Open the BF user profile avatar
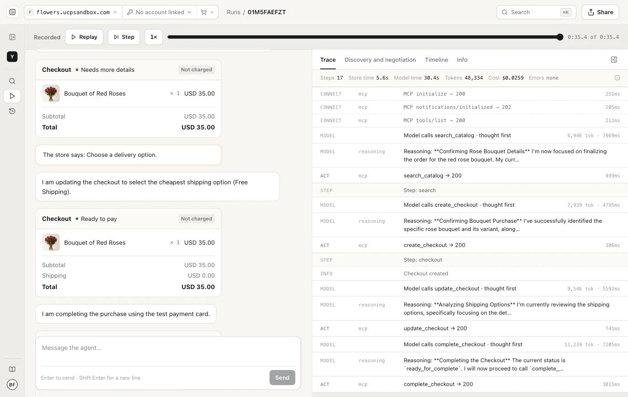 (x=12, y=385)
